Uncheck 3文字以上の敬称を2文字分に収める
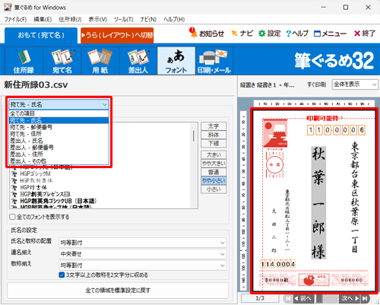This screenshot has height=305, width=380. point(62,275)
